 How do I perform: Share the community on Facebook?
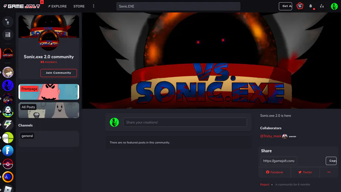[274, 172]
